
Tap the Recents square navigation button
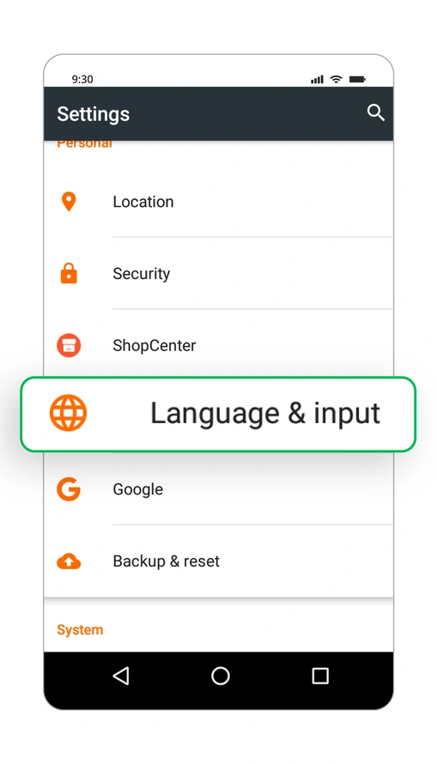(320, 676)
